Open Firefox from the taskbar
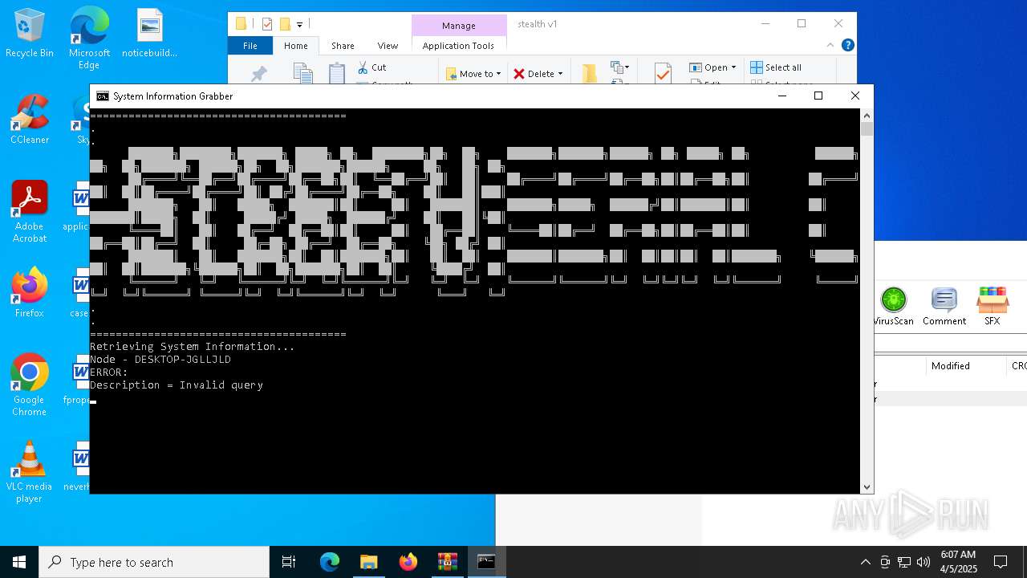The height and width of the screenshot is (578, 1027). click(x=408, y=562)
